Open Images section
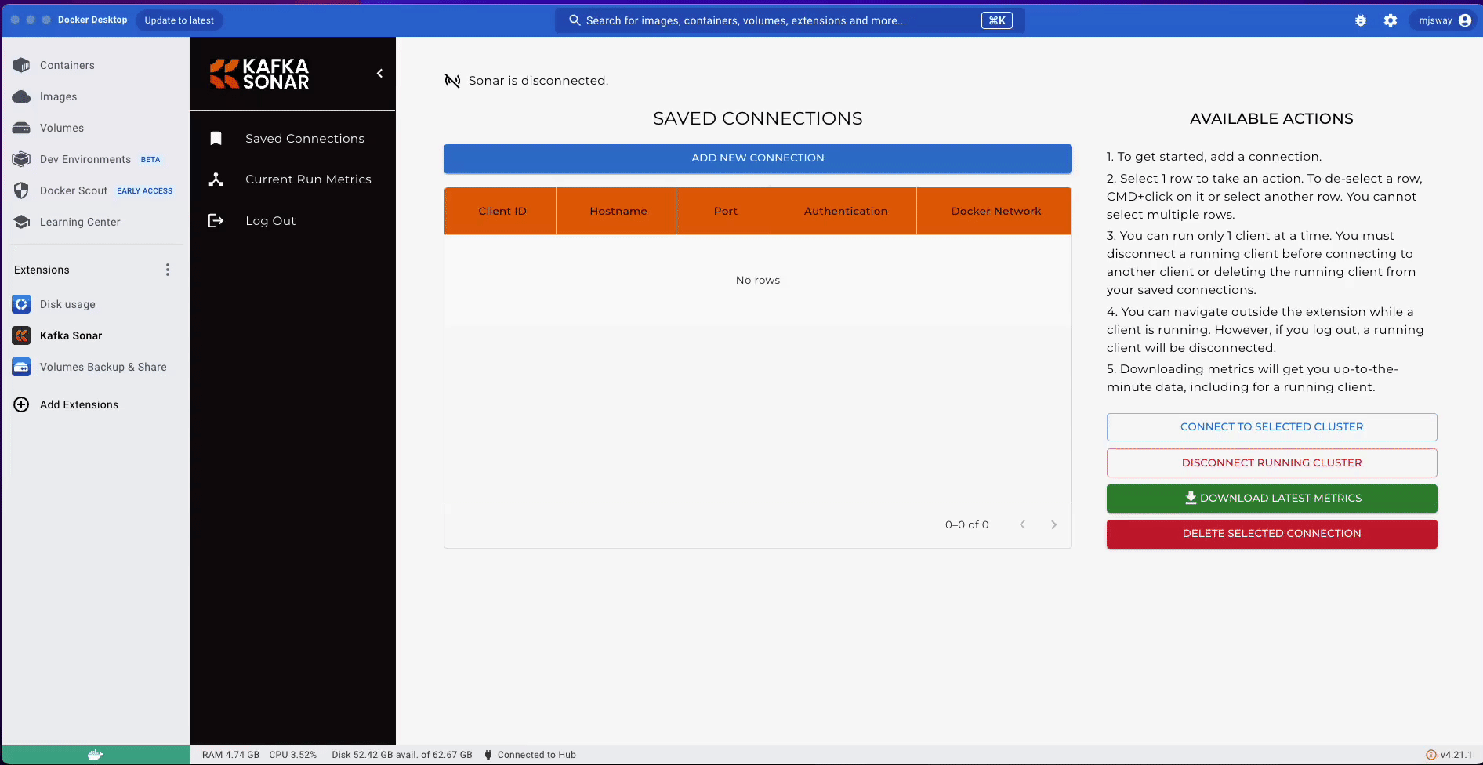This screenshot has height=765, width=1483. [94, 96]
